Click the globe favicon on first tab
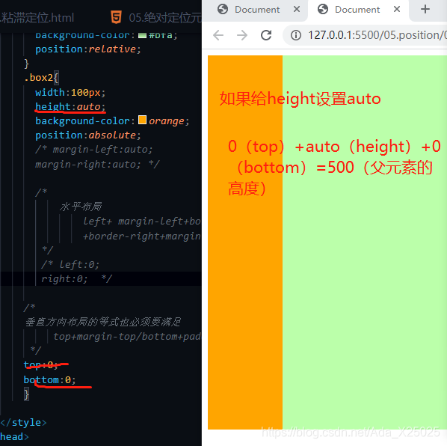 coord(222,9)
